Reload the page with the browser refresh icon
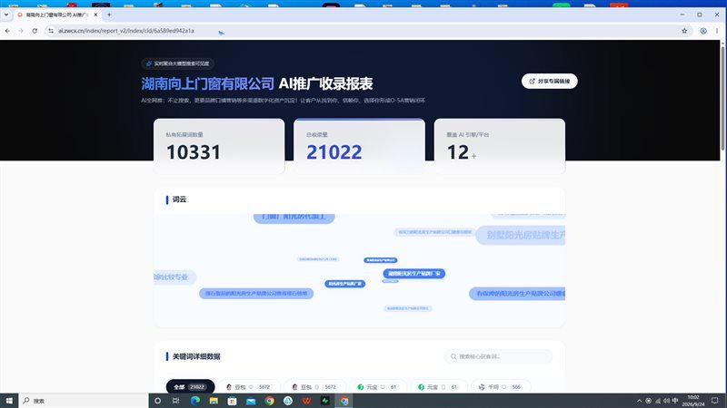The width and height of the screenshot is (727, 408). pyautogui.click(x=35, y=31)
